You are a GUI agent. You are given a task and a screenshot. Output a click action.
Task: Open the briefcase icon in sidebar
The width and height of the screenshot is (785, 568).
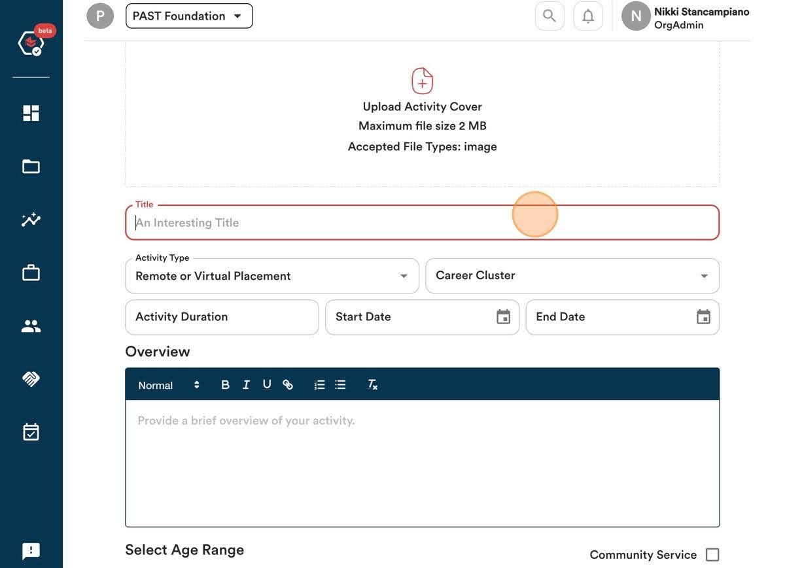(31, 273)
